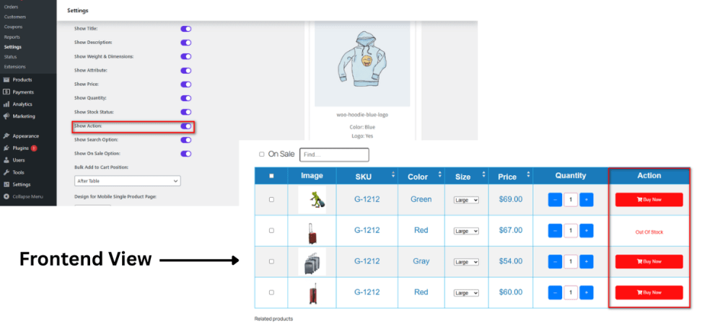
Task: Check the $60.00 Red row checkbox
Action: [x=271, y=292]
